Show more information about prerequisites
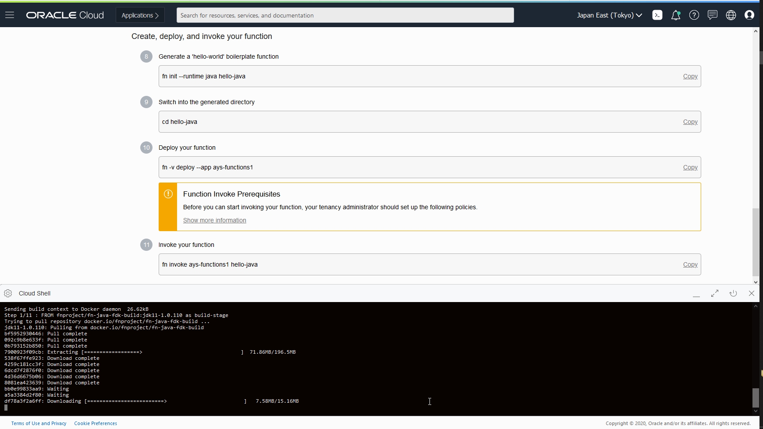The height and width of the screenshot is (429, 763). (215, 220)
